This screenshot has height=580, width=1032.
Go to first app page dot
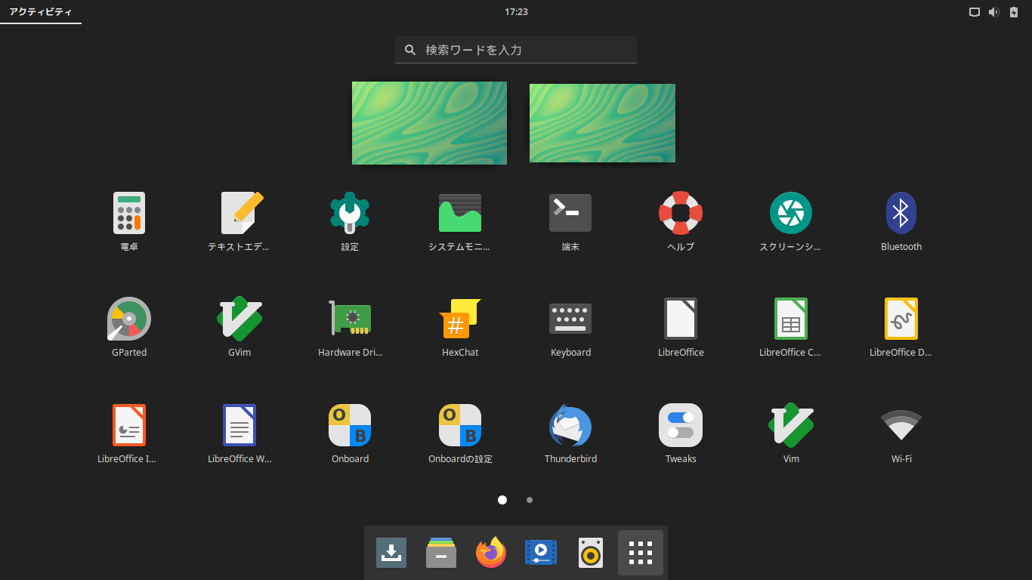502,500
